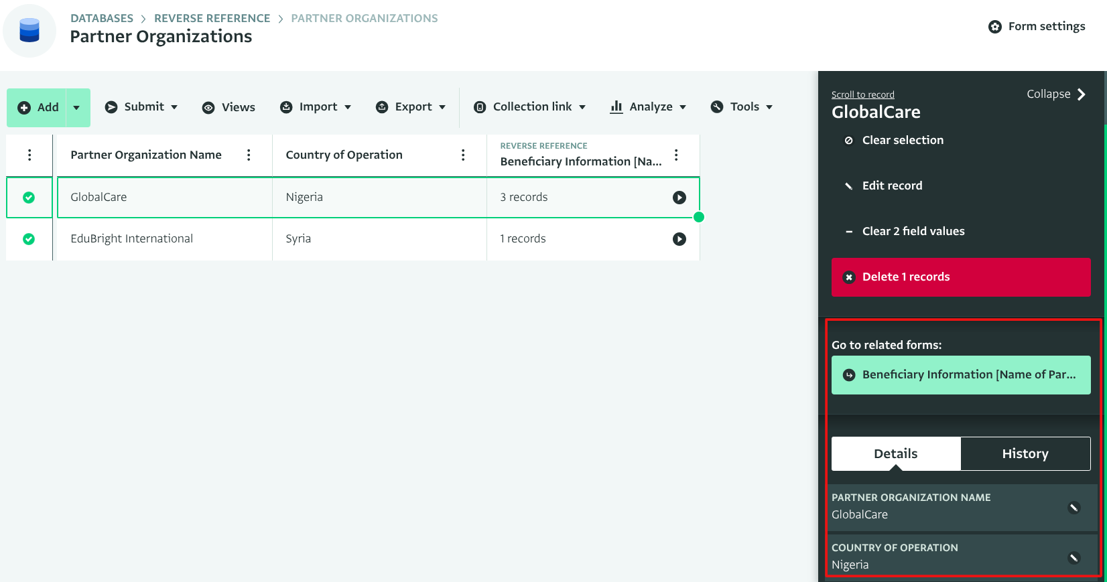This screenshot has width=1107, height=582.
Task: Click the database icon in the header
Action: click(x=29, y=31)
